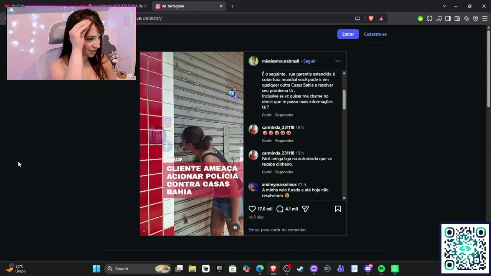This screenshot has height=276, width=491.
Task: Open Microsoft Edge from the taskbar
Action: tap(260, 269)
